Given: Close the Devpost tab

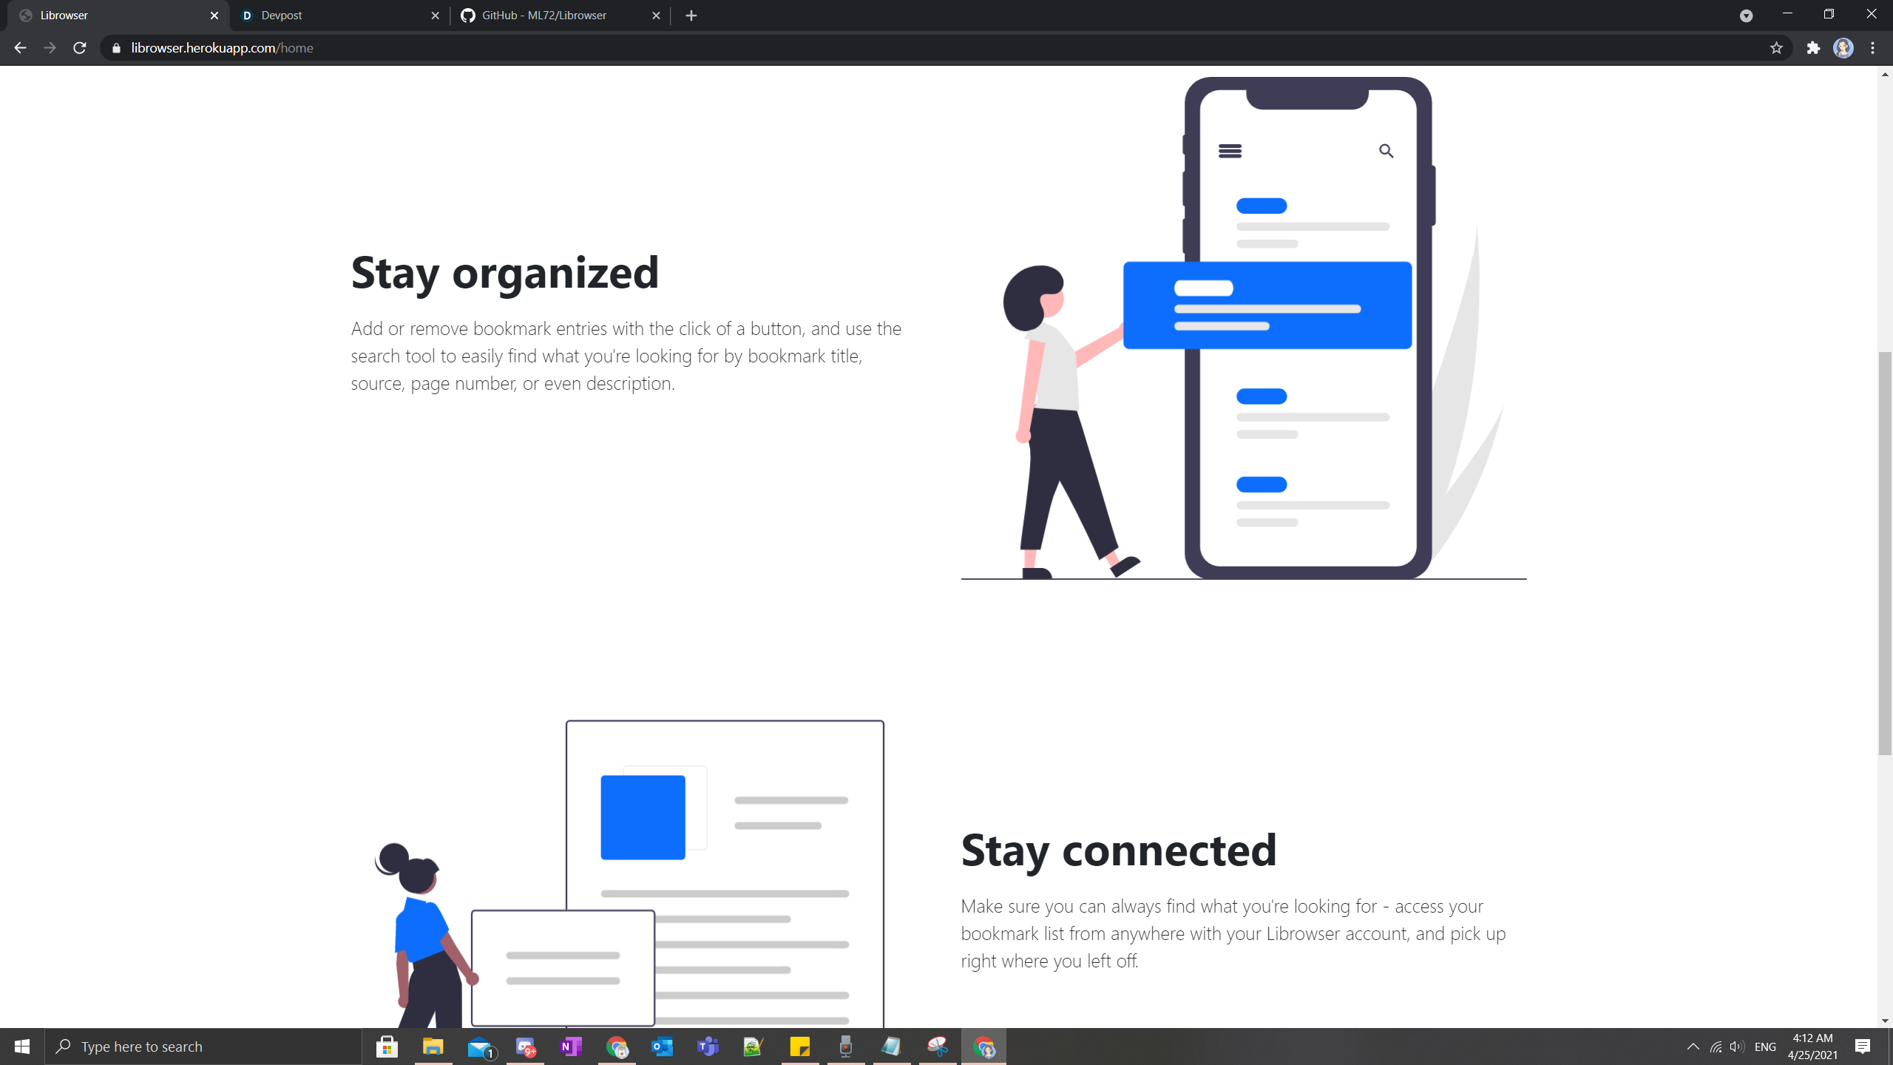Looking at the screenshot, I should pyautogui.click(x=435, y=16).
